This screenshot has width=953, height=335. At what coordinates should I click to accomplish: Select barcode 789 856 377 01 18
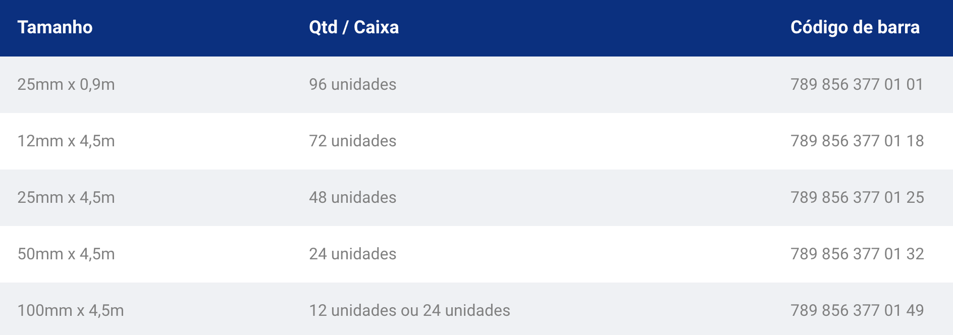857,141
